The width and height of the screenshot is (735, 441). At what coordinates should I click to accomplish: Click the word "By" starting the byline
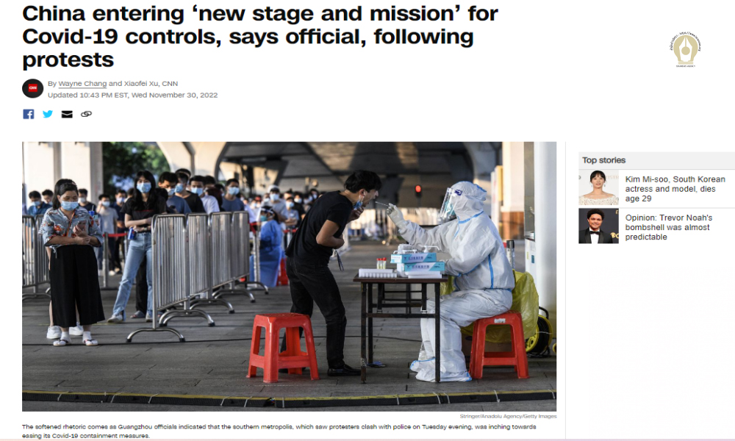click(x=52, y=83)
